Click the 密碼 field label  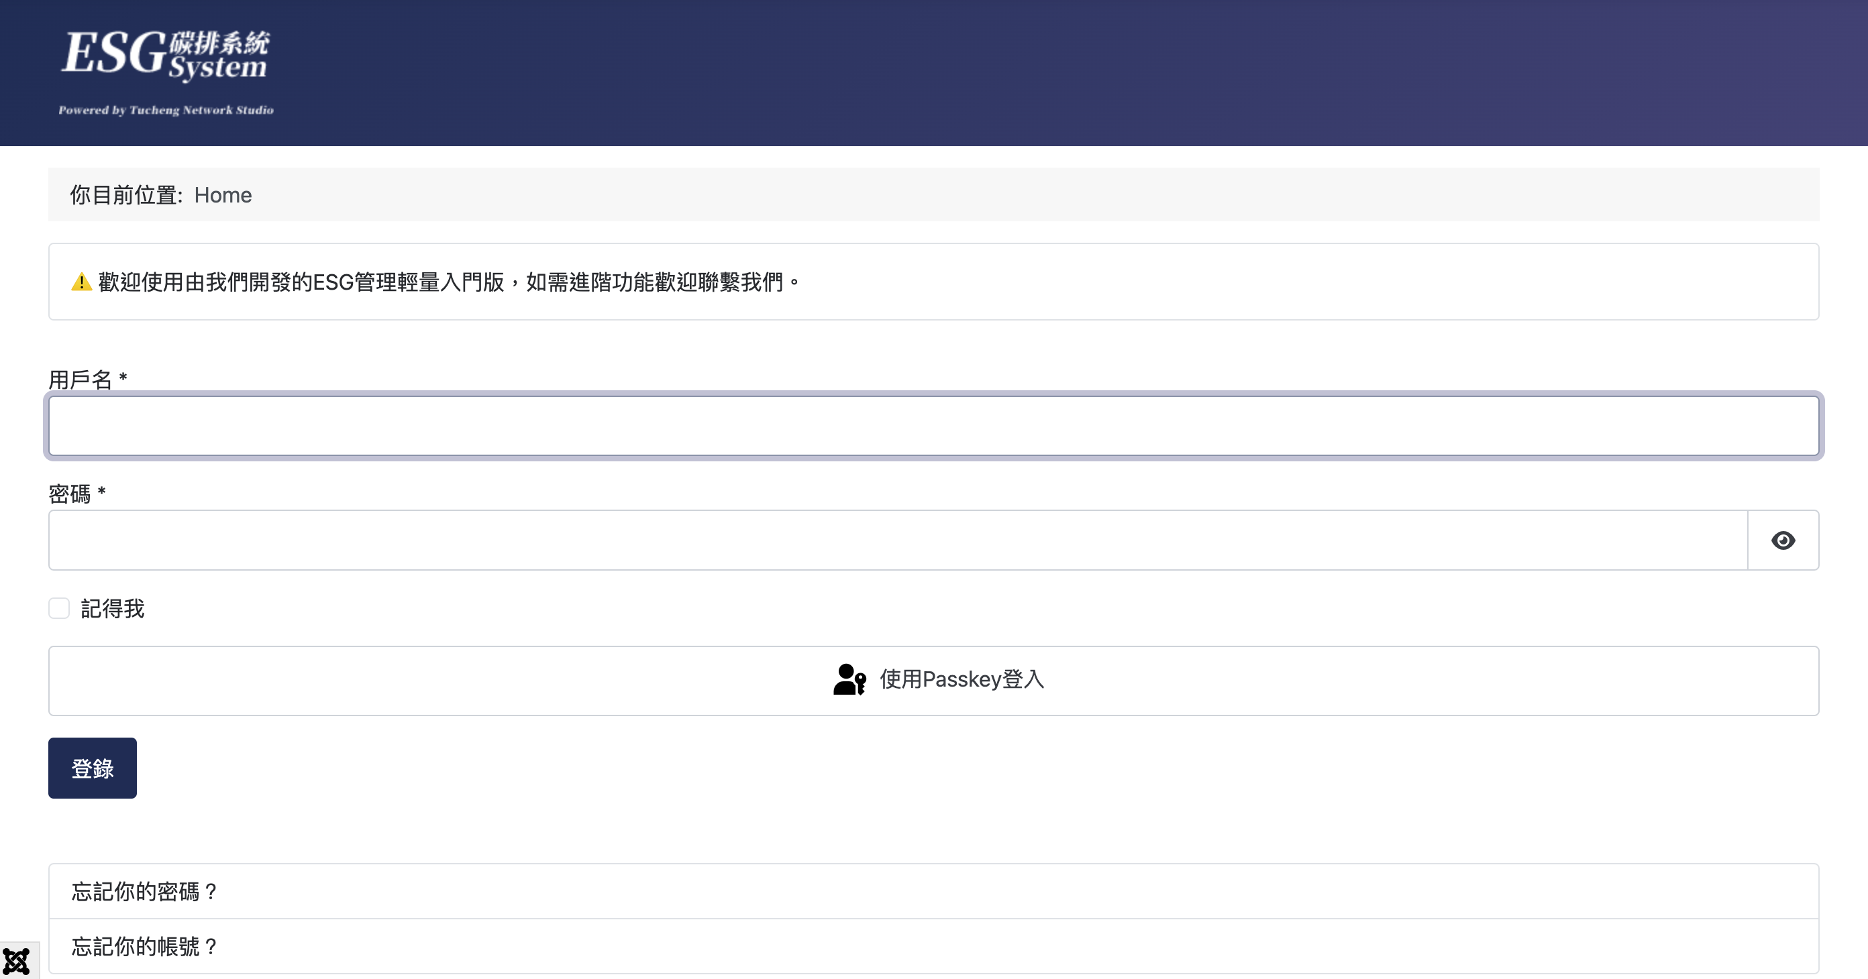70,494
